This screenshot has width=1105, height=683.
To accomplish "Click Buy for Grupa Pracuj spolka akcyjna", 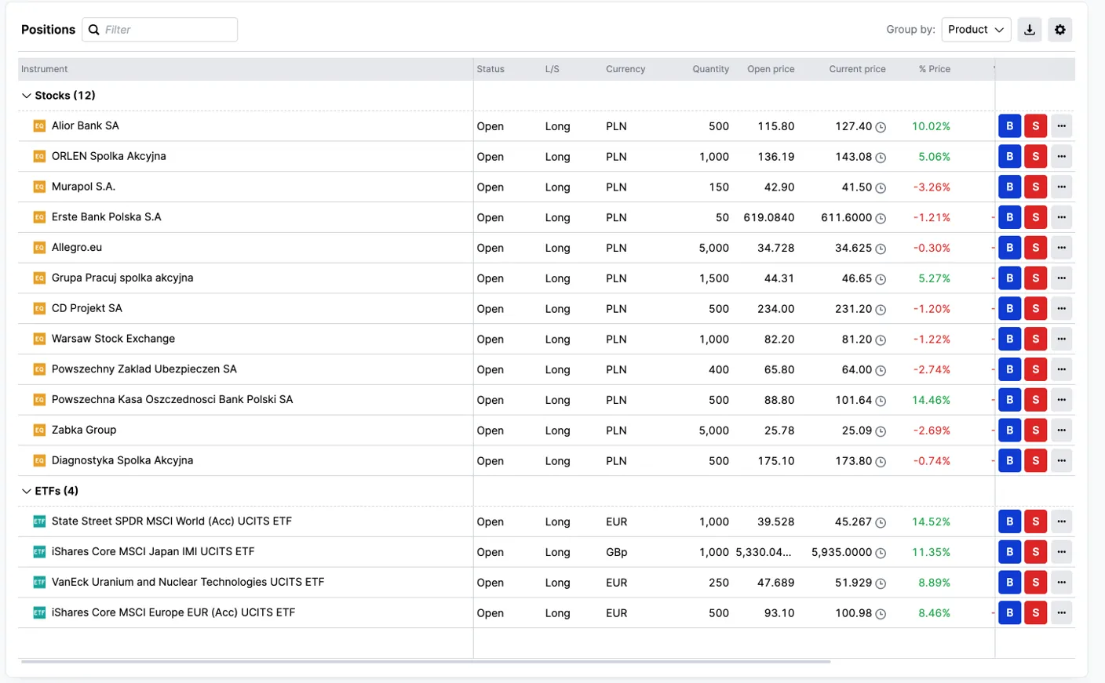I will coord(1009,278).
